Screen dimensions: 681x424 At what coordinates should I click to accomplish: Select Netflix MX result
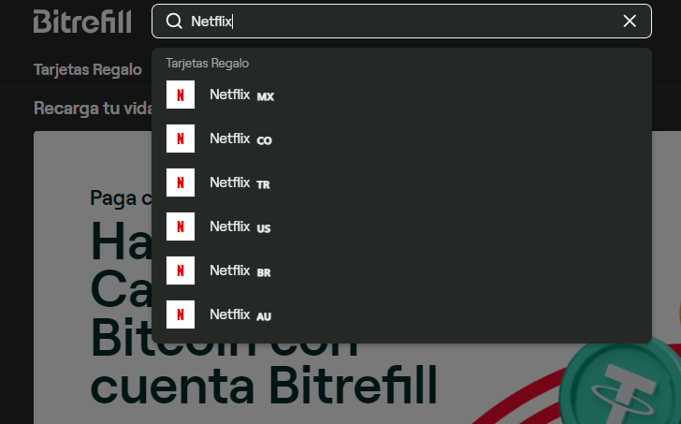pyautogui.click(x=401, y=95)
